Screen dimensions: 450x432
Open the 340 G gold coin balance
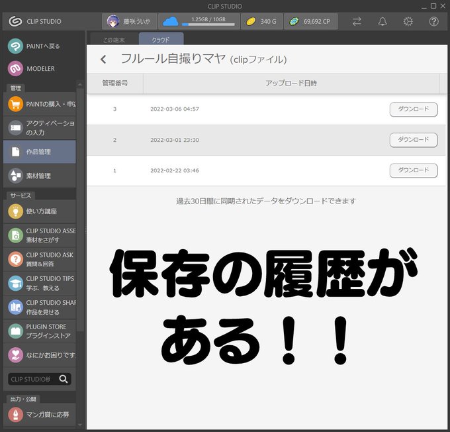point(262,21)
